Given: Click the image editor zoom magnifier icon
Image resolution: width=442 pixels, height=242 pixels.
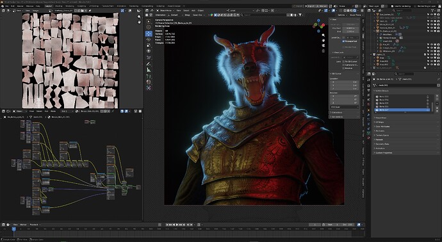Looking at the screenshot, I should 139,17.
